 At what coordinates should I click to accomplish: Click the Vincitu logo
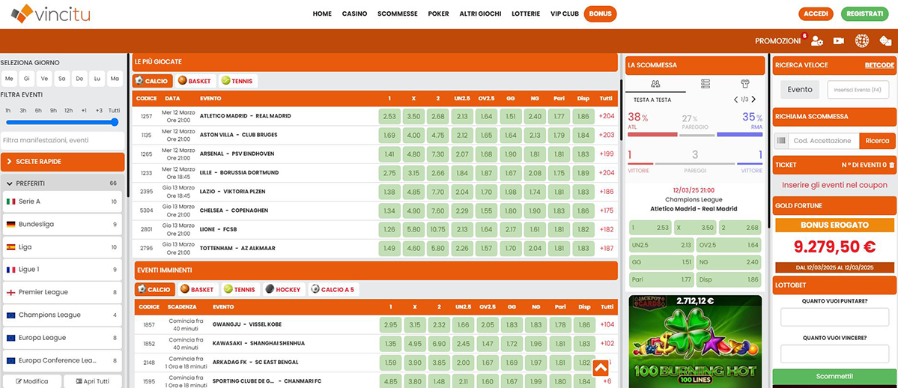[x=51, y=13]
